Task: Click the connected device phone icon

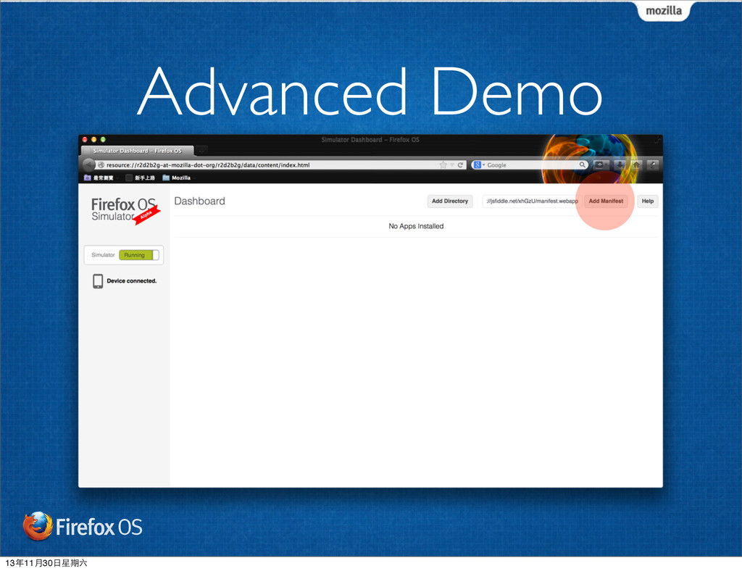Action: pyautogui.click(x=98, y=281)
